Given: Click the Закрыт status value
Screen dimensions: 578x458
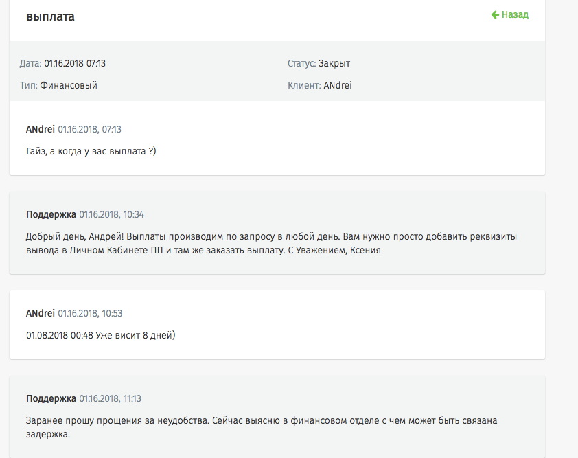Looking at the screenshot, I should coord(334,63).
